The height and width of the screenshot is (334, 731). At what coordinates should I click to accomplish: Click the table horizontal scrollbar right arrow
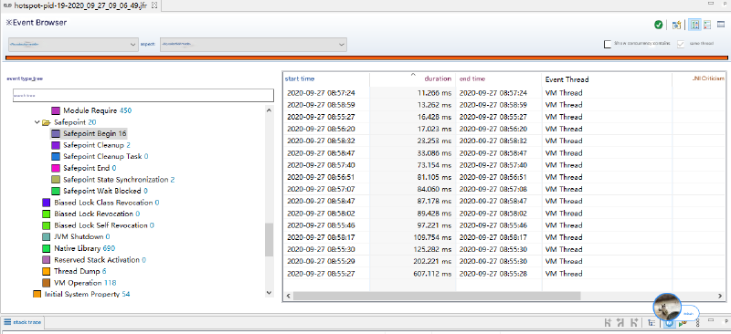pyautogui.click(x=721, y=296)
